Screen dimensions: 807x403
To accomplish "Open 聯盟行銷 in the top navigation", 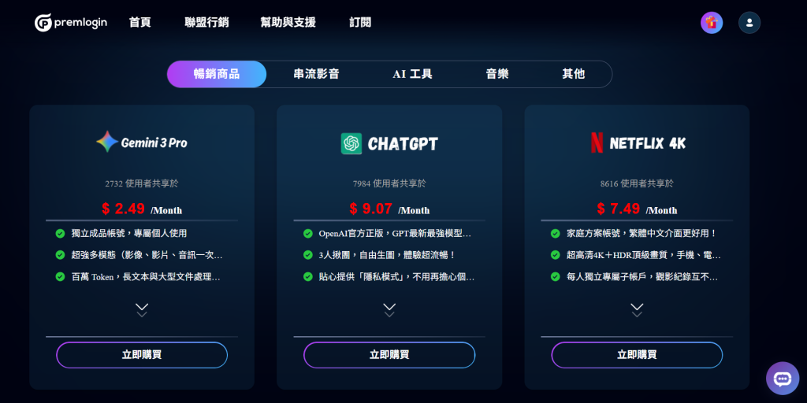I will coord(206,23).
